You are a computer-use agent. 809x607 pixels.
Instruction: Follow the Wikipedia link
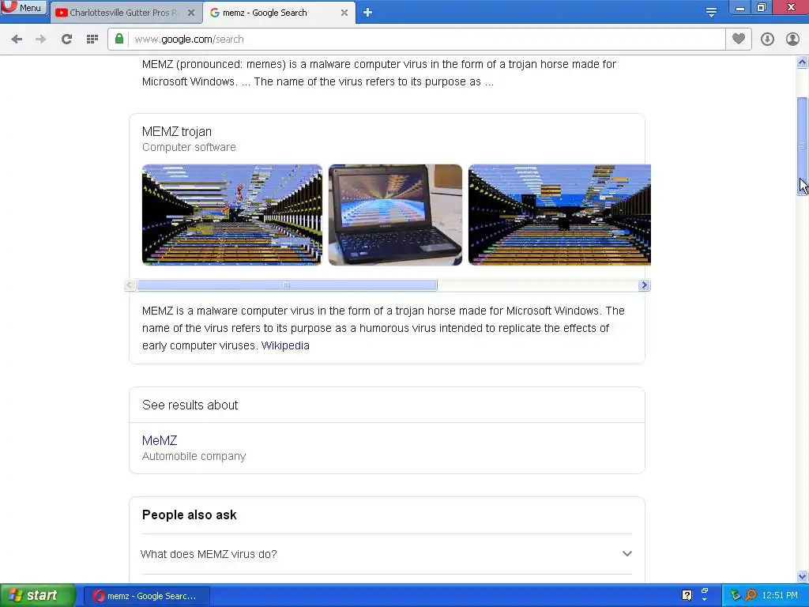point(285,345)
